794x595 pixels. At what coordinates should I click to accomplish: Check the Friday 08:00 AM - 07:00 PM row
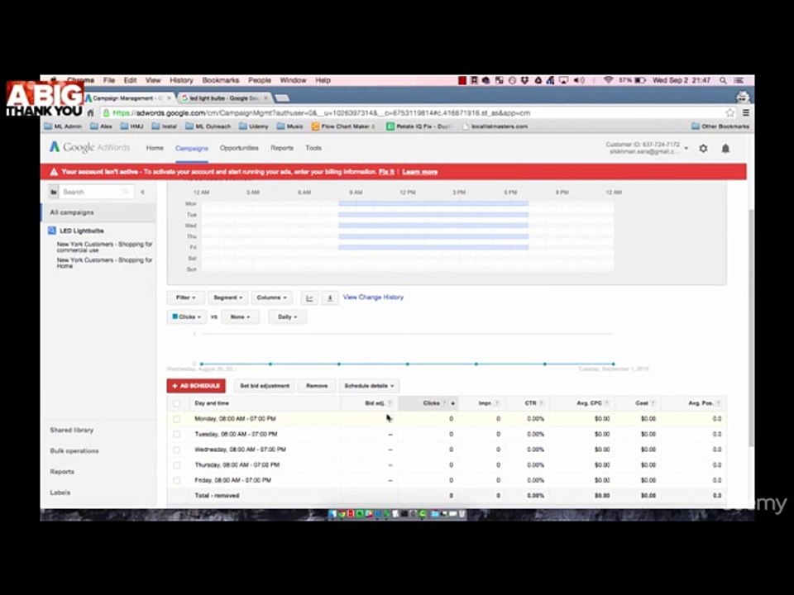point(177,480)
